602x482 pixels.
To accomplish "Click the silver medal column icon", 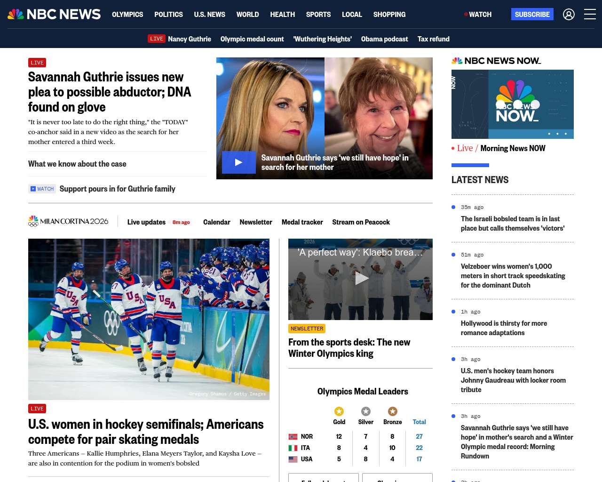I will coord(366,411).
